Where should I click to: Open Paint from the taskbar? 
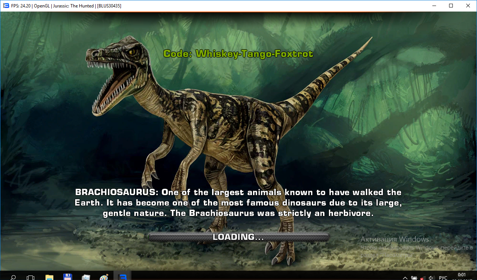[x=104, y=277]
